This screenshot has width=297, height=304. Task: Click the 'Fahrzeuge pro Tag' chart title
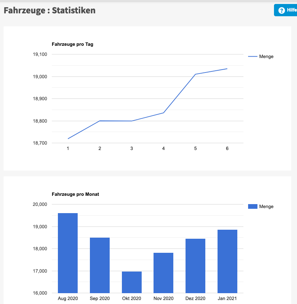tap(73, 44)
